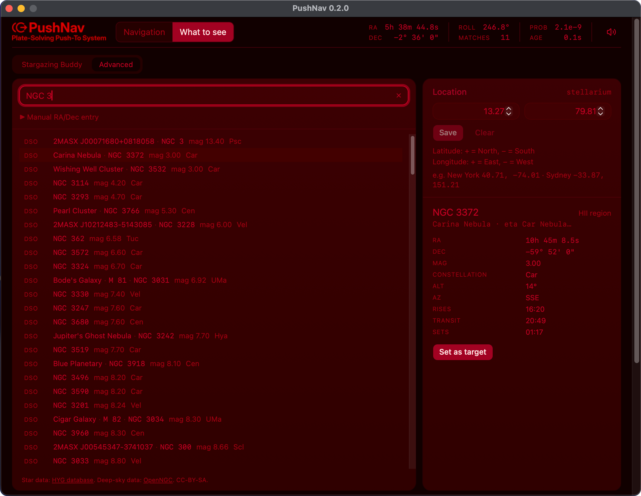The height and width of the screenshot is (496, 641).
Task: Pick the NGC 3960 Cen row
Action: [x=211, y=433]
